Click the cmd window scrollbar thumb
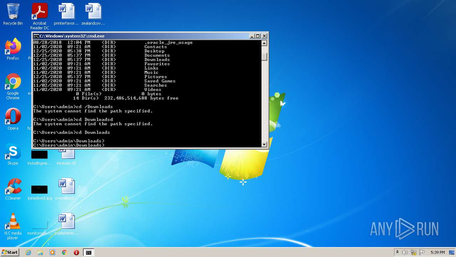This screenshot has height=257, width=456. [264, 57]
